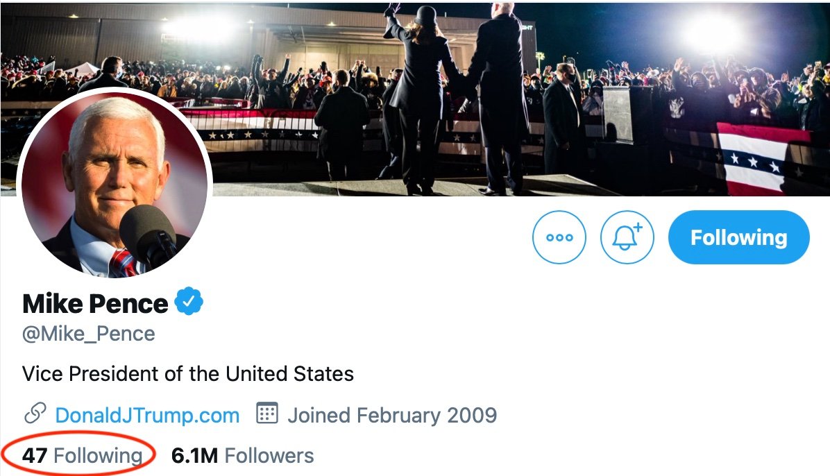Click the Joined February 2009 date
Image resolution: width=830 pixels, height=476 pixels.
click(x=392, y=415)
